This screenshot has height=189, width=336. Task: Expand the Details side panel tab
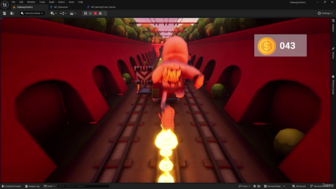pos(333,53)
